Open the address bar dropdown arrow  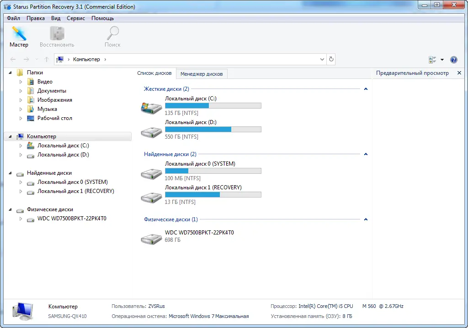(x=322, y=59)
